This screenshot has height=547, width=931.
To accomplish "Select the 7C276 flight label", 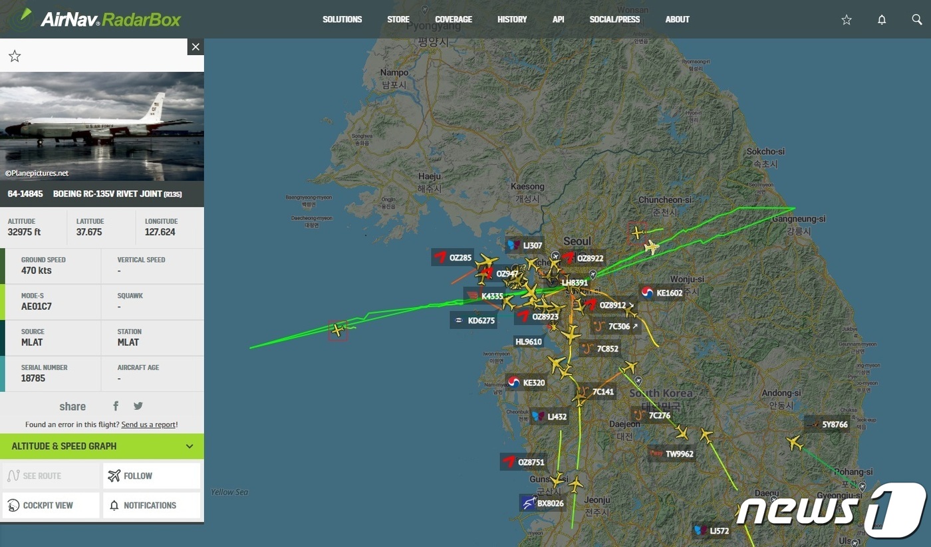I will [x=652, y=415].
